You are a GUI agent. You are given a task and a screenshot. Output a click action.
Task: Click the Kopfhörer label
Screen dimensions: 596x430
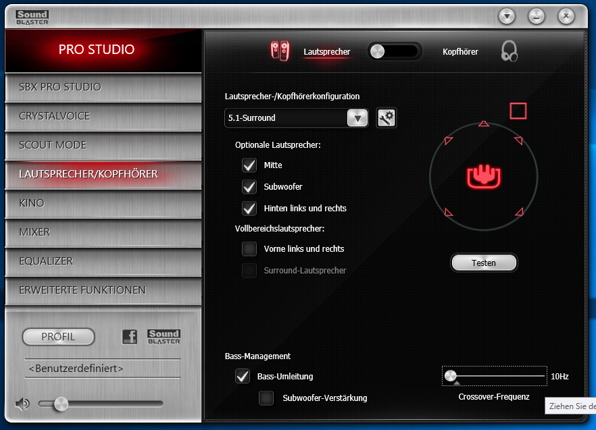(x=460, y=52)
